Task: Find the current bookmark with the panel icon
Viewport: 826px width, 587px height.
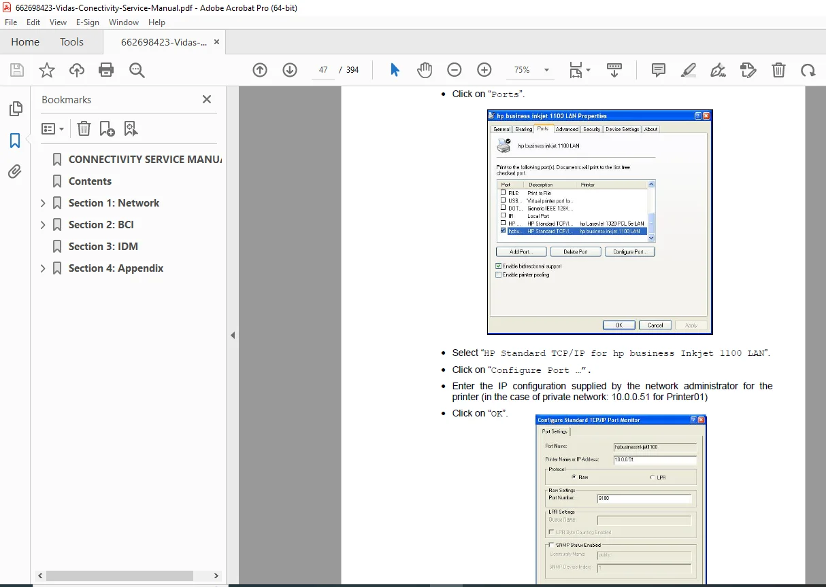Action: tap(131, 128)
